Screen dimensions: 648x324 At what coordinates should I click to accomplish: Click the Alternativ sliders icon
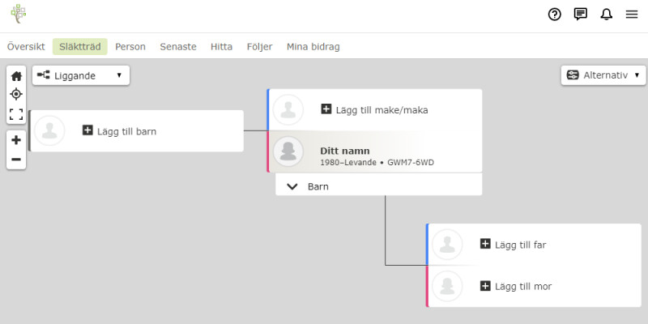coord(573,75)
